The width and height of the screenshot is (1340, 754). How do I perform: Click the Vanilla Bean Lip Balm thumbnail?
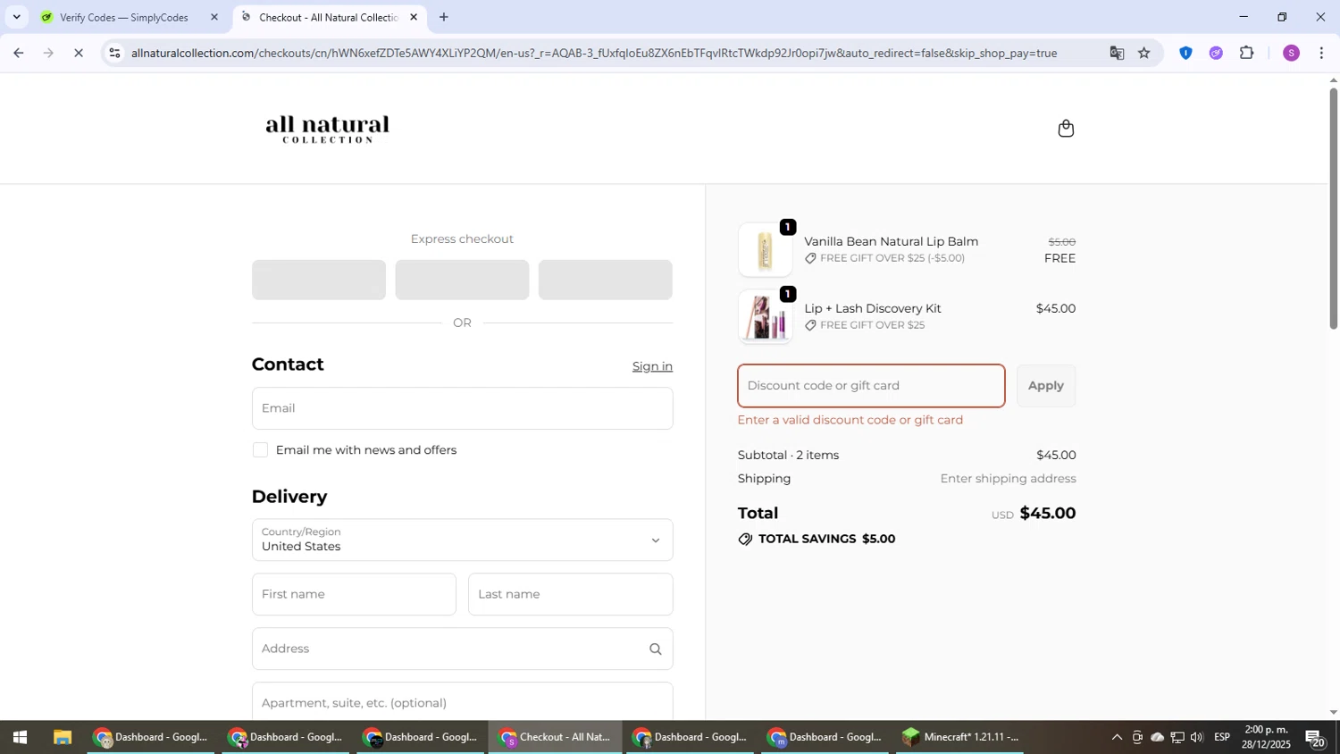pyautogui.click(x=765, y=250)
